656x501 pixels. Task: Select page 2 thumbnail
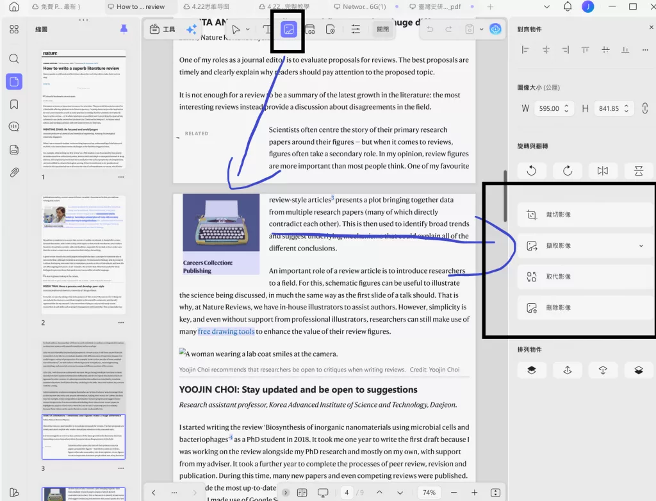[x=84, y=254]
